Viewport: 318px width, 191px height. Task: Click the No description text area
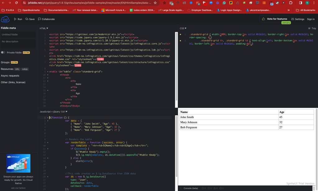tap(18, 43)
